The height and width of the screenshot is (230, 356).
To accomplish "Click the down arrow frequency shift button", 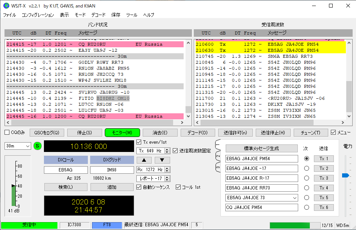I will pos(162,160).
